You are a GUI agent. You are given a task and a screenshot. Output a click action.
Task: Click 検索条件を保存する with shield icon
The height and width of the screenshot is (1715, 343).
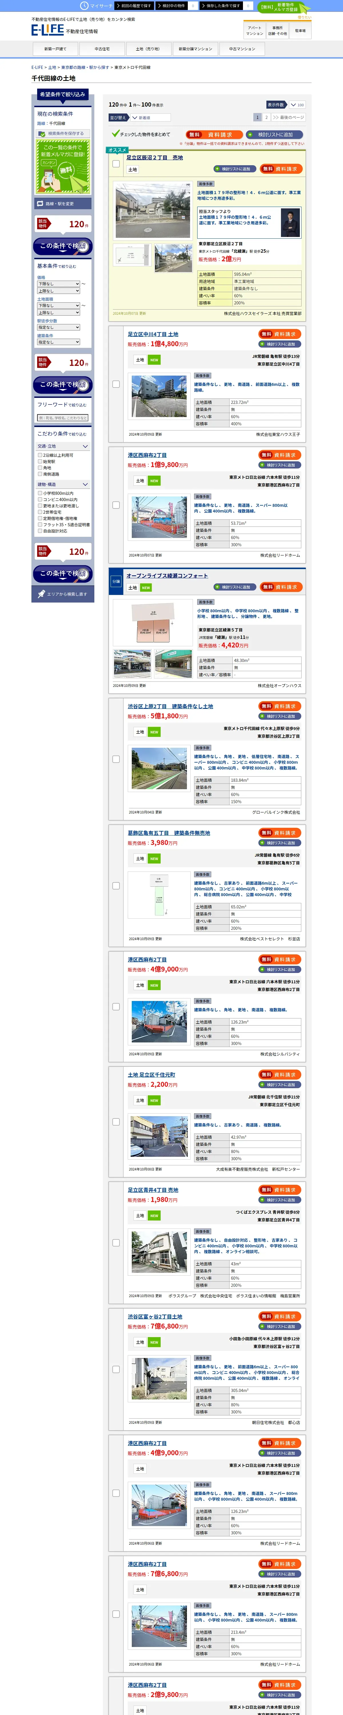coord(62,133)
